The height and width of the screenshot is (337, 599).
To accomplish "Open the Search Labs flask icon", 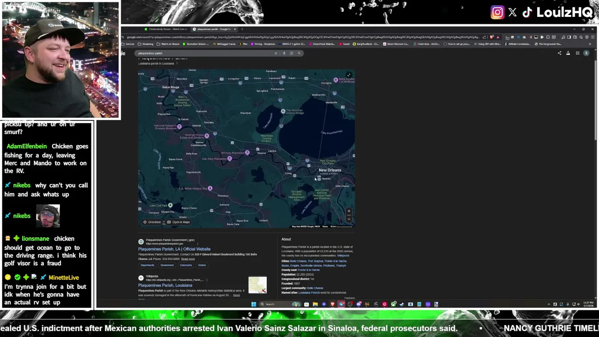I will tap(568, 53).
